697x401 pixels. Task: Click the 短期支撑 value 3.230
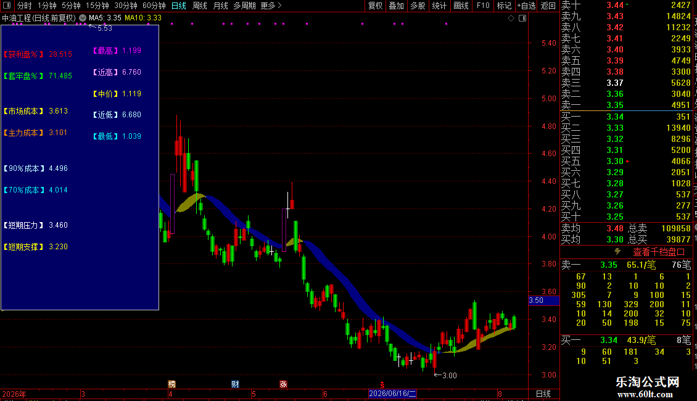coord(58,247)
